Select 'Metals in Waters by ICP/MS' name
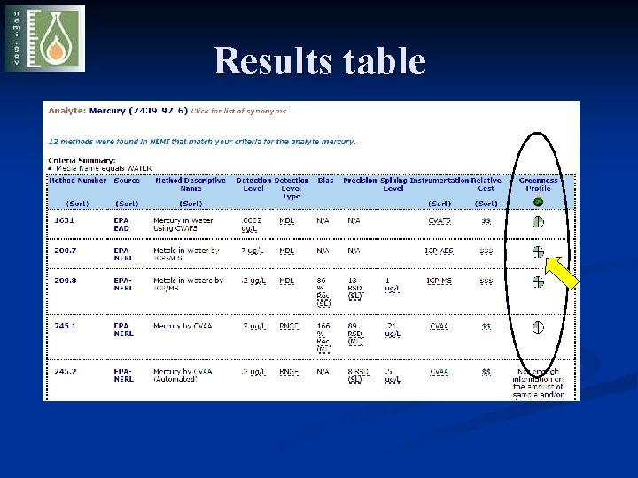The width and height of the screenshot is (638, 478). 188,284
